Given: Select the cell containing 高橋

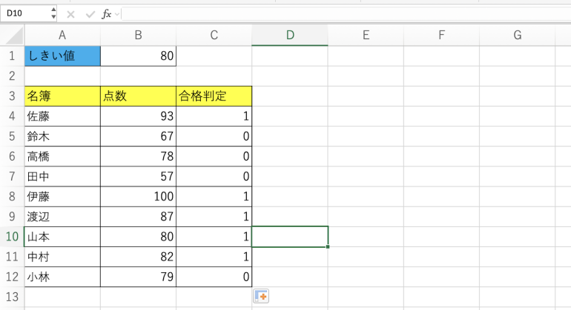Looking at the screenshot, I should tap(62, 156).
